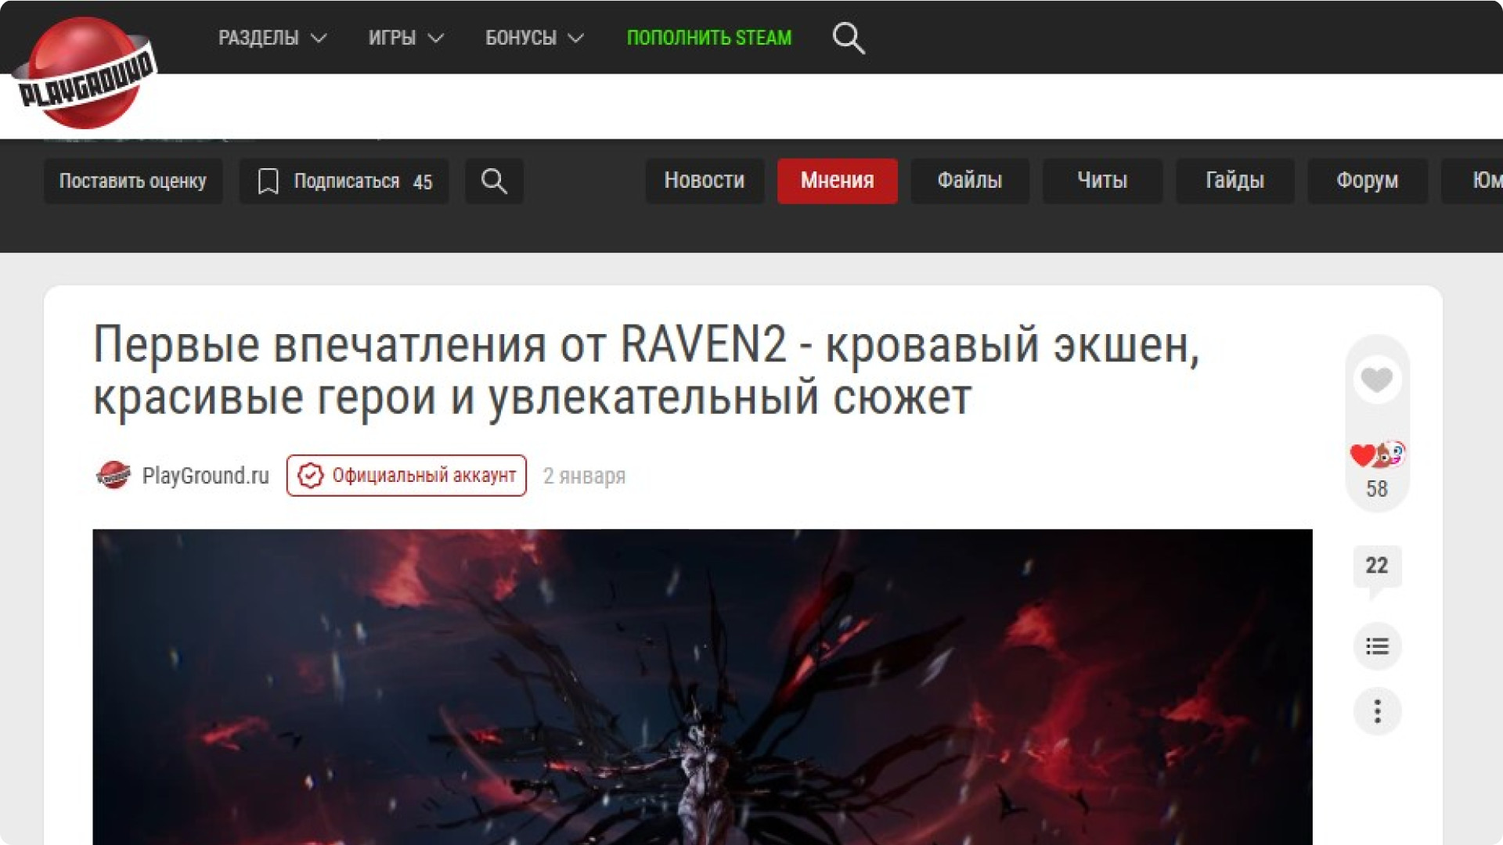Open the RAVEN2 article cover image
This screenshot has height=845, width=1503.
pyautogui.click(x=702, y=687)
